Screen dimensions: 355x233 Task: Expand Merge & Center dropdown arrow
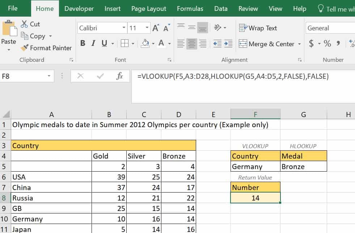299,44
